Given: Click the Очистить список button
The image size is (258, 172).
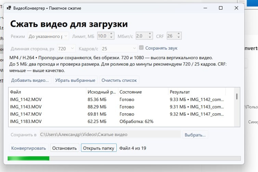Looking at the screenshot, I should (x=119, y=80).
